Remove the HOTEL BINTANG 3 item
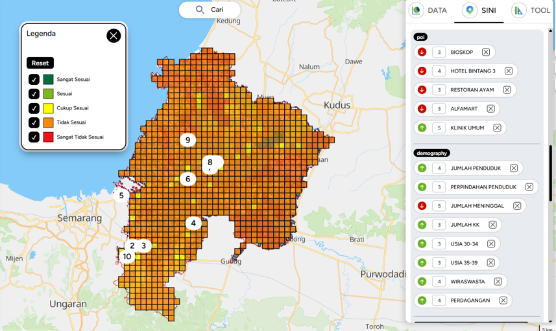Image resolution: width=556 pixels, height=331 pixels. coord(508,71)
